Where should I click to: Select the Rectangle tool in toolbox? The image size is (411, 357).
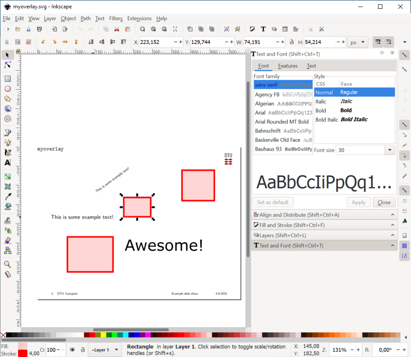pos(7,79)
